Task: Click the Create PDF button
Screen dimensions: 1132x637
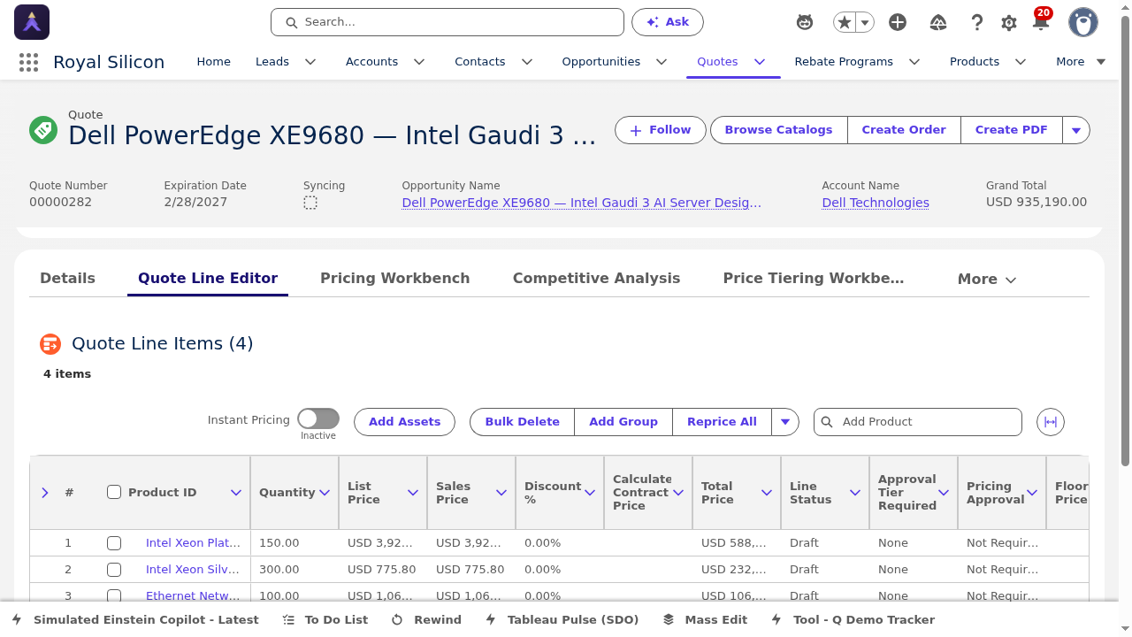Action: click(1011, 130)
